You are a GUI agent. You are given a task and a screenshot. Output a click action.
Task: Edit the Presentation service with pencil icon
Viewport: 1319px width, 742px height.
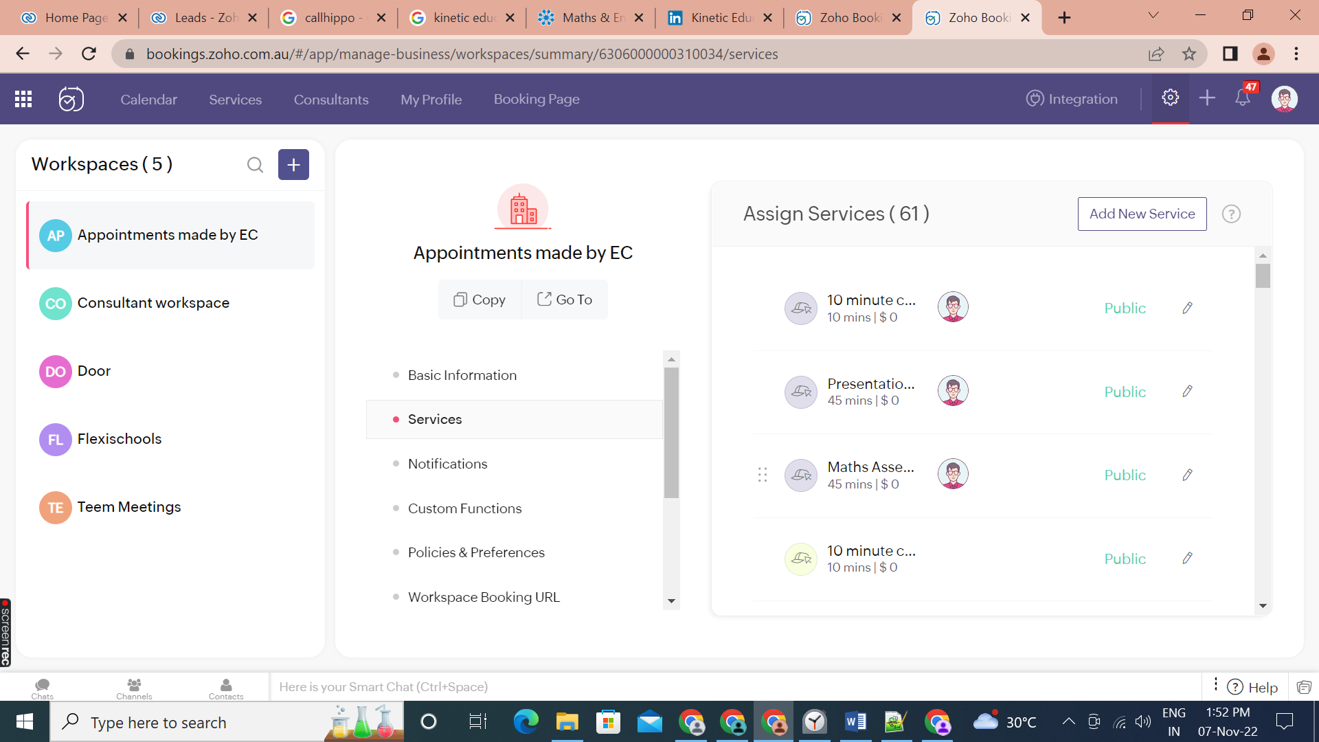click(1187, 392)
